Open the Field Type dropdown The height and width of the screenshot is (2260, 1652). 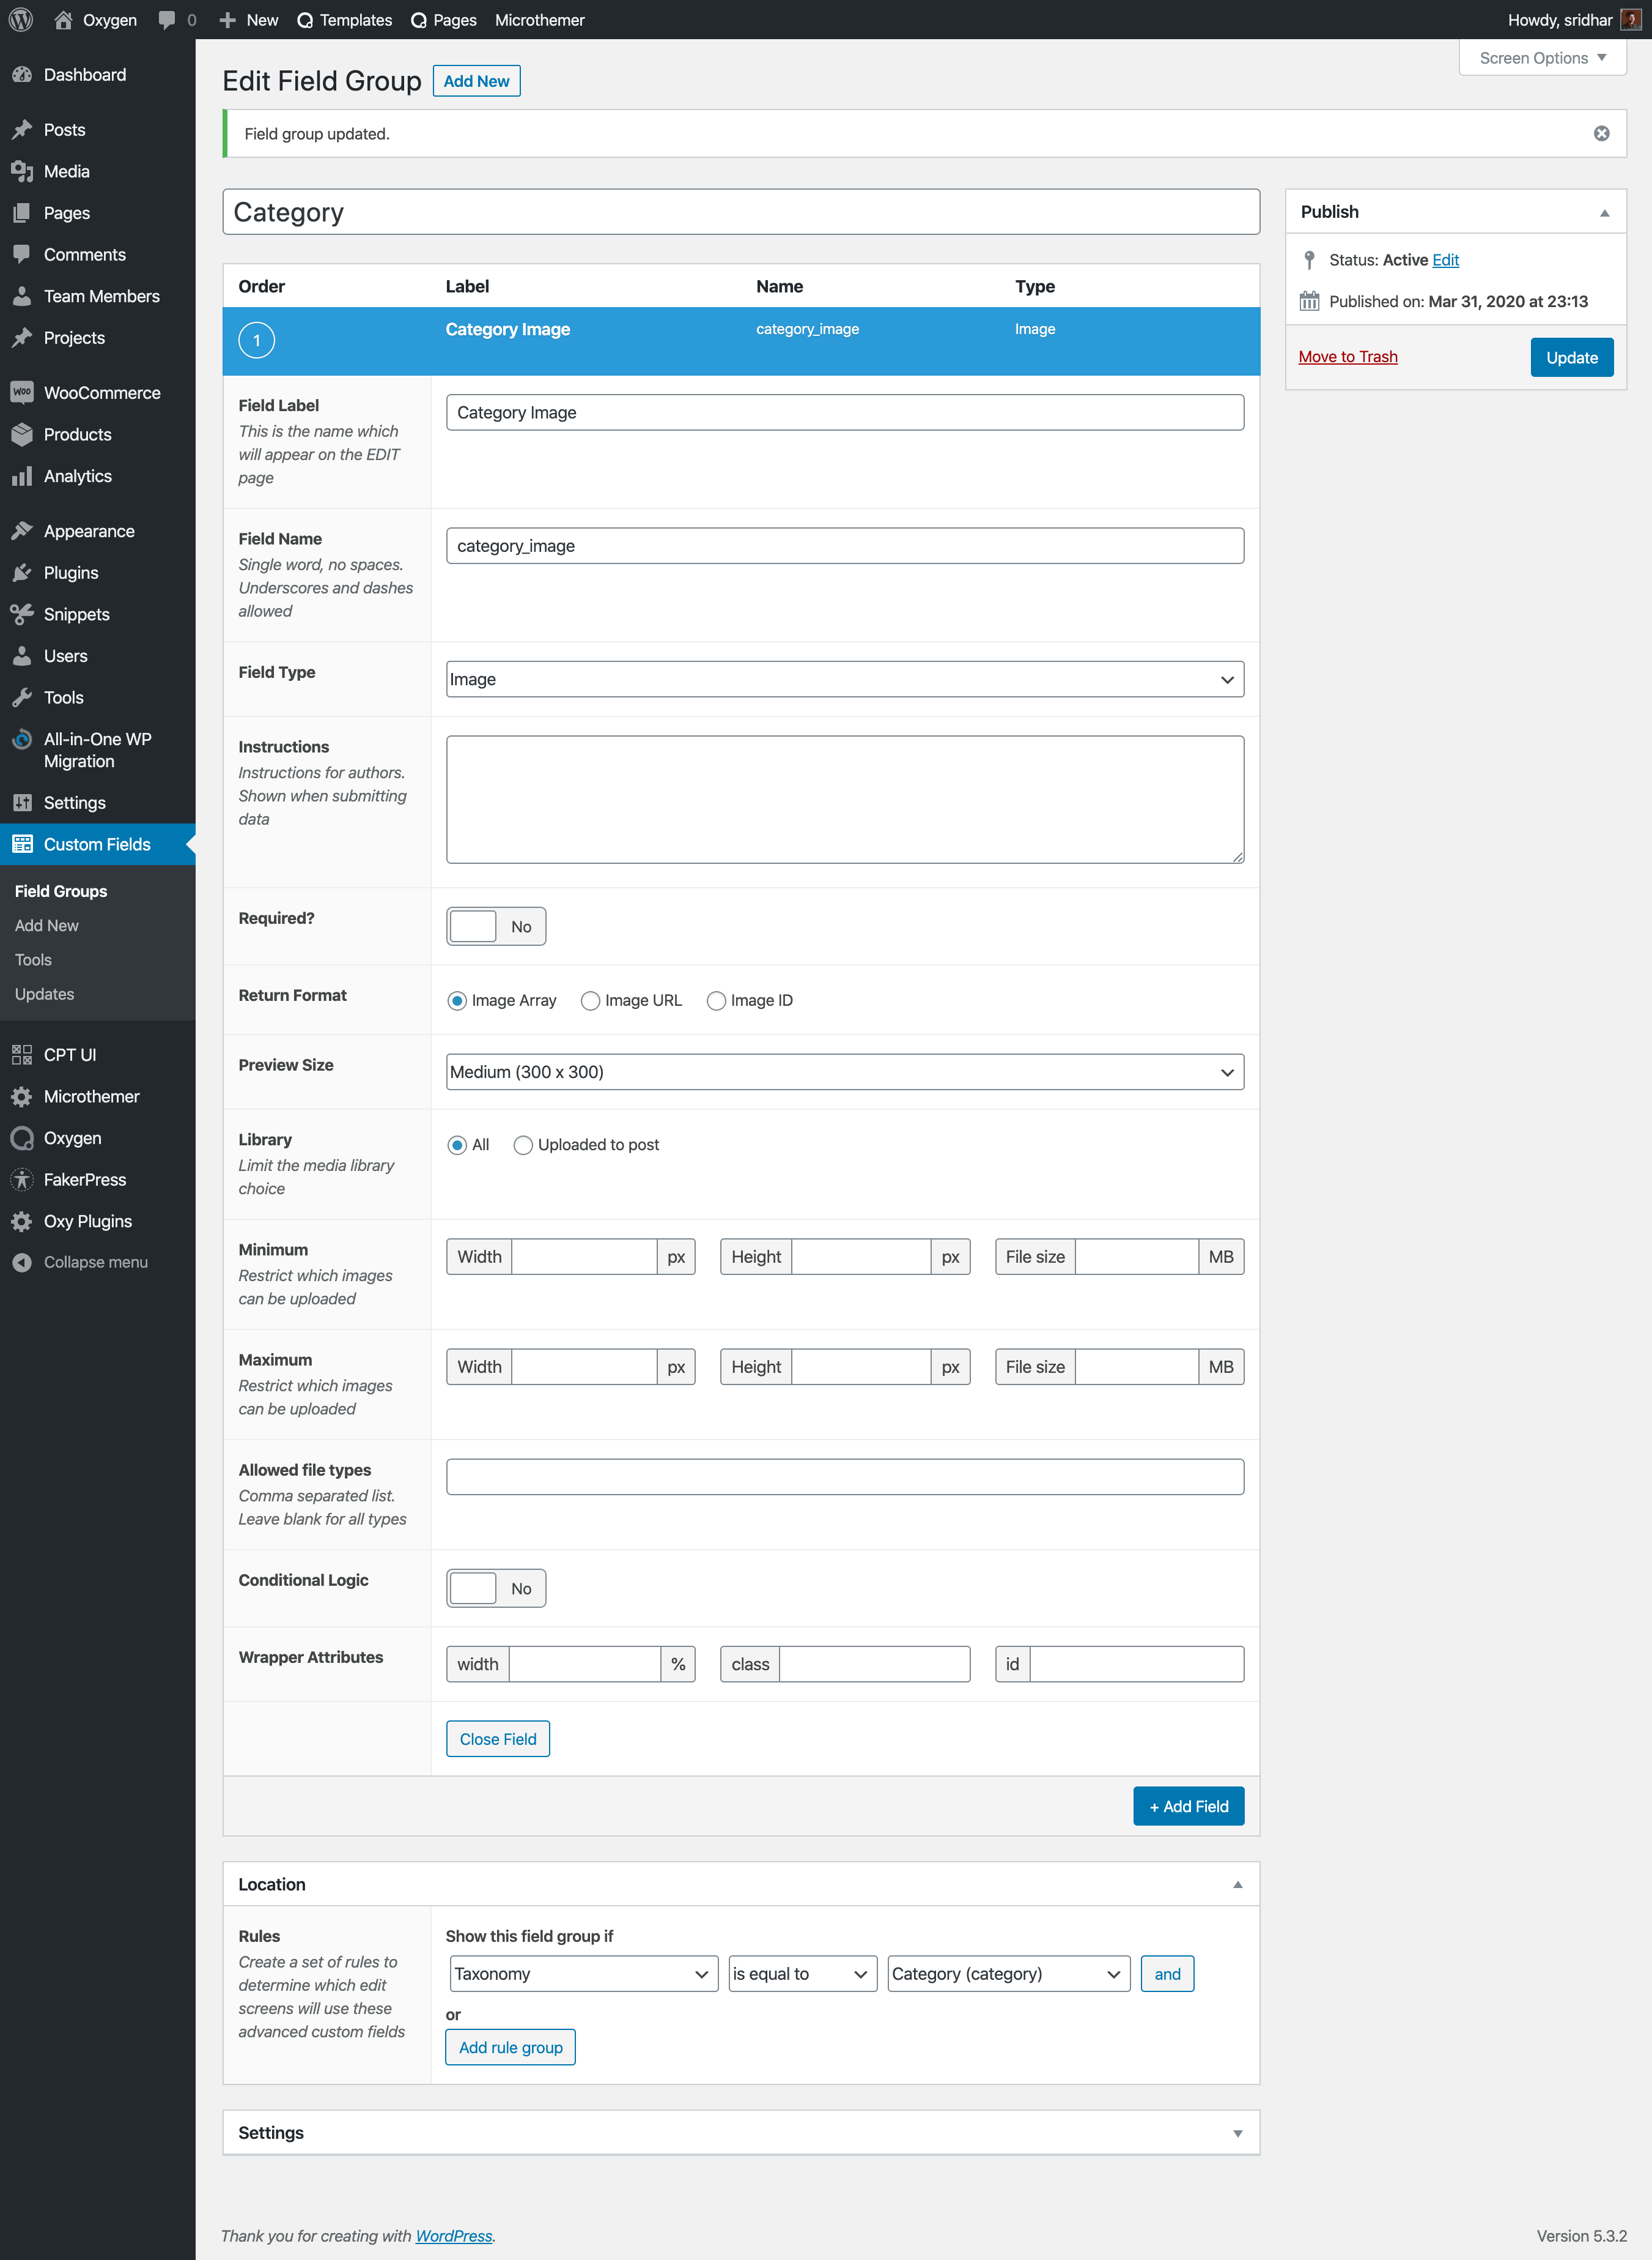(845, 679)
